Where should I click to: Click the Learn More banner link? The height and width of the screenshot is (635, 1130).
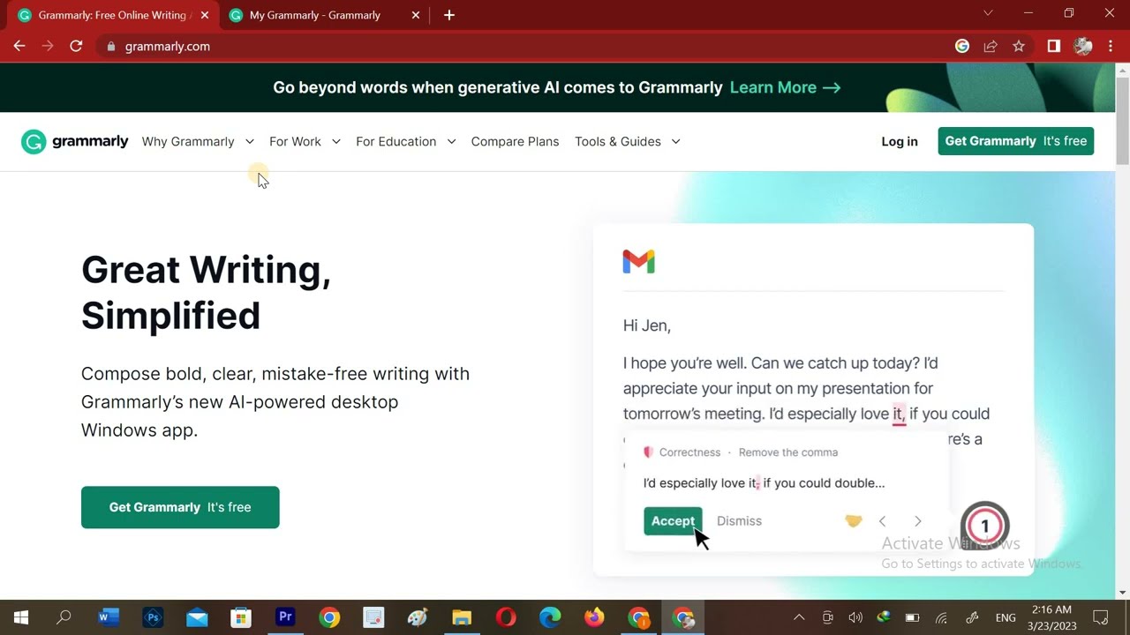click(785, 87)
